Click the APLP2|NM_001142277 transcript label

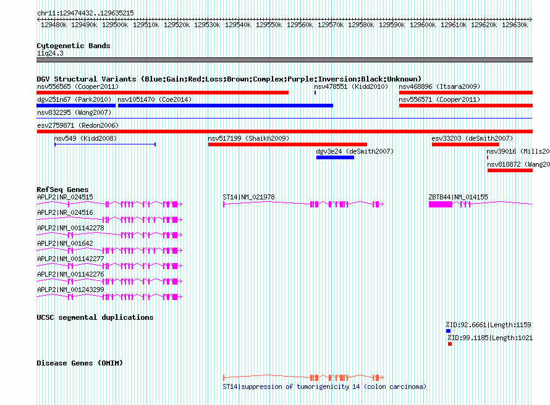70,259
